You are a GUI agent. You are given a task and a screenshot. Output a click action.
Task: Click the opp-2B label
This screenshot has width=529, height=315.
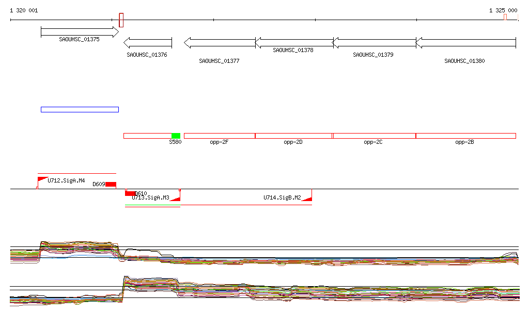(464, 142)
